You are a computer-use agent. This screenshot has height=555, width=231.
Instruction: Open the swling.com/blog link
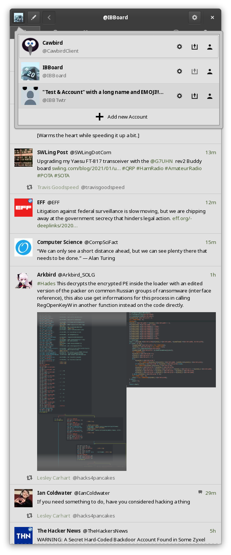coord(86,168)
